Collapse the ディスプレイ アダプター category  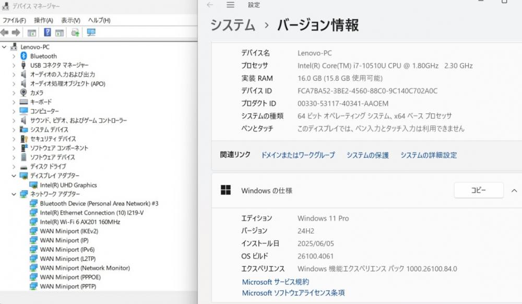[x=14, y=176]
